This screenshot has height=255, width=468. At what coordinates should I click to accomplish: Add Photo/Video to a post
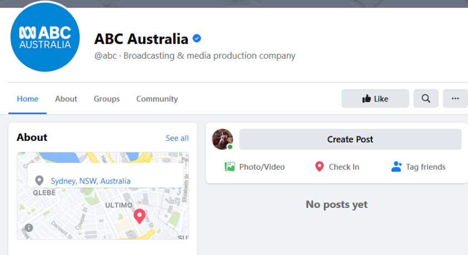pos(255,167)
